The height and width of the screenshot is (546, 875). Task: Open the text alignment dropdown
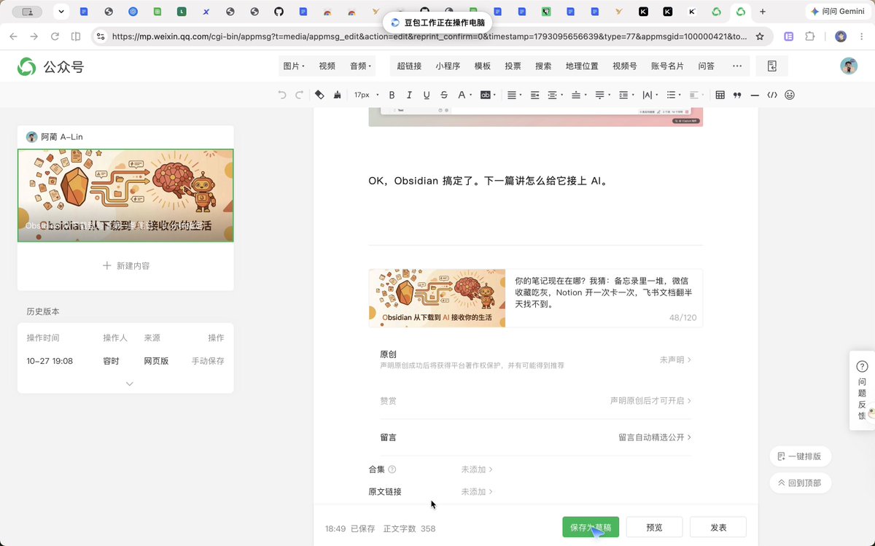pos(514,95)
